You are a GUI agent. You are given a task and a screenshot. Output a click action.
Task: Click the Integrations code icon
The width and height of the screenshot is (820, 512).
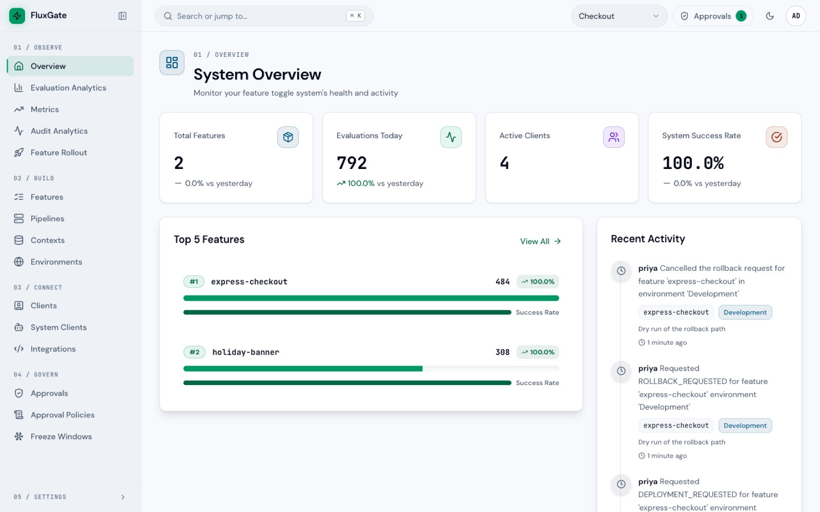[x=19, y=349]
